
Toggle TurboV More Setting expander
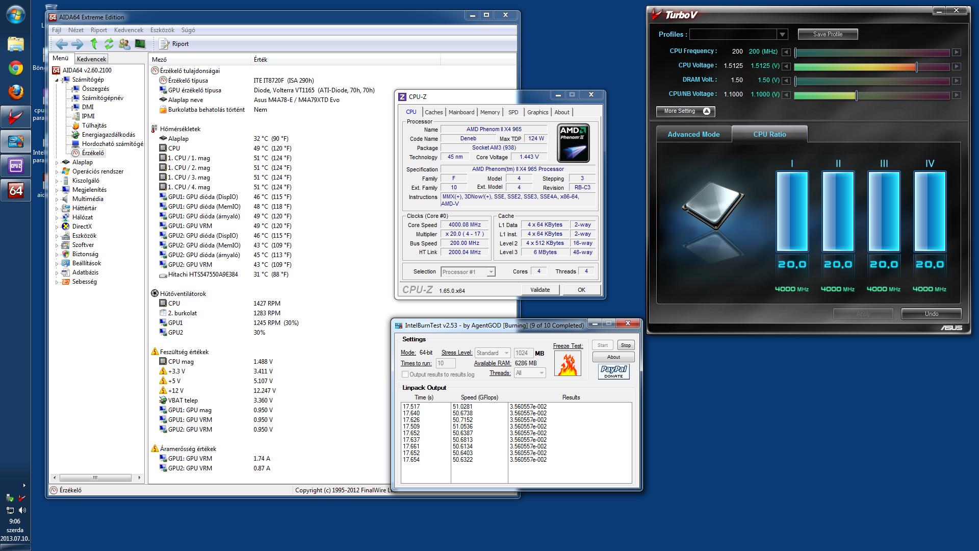tap(685, 111)
